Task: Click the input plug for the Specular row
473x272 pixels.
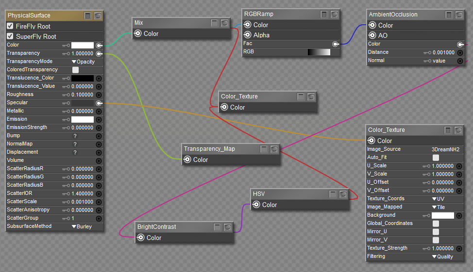Action: pyautogui.click(x=99, y=103)
